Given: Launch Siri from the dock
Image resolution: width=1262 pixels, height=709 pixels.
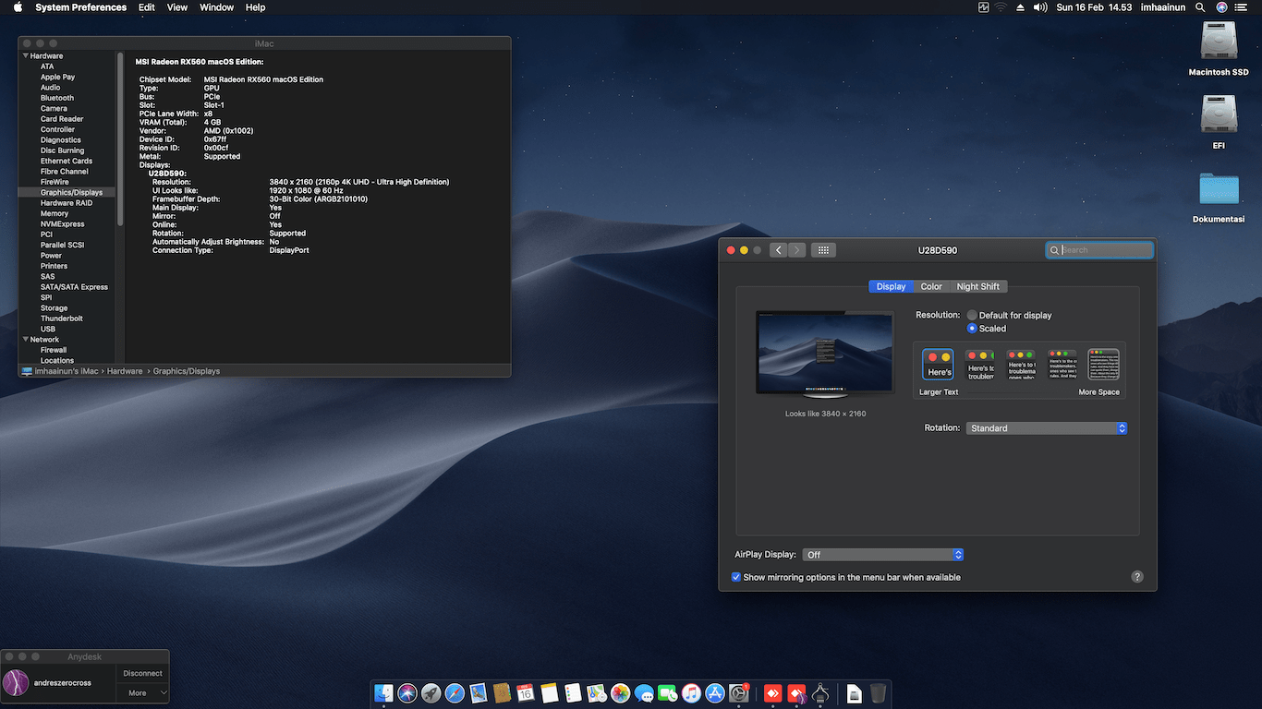Looking at the screenshot, I should click(x=407, y=693).
